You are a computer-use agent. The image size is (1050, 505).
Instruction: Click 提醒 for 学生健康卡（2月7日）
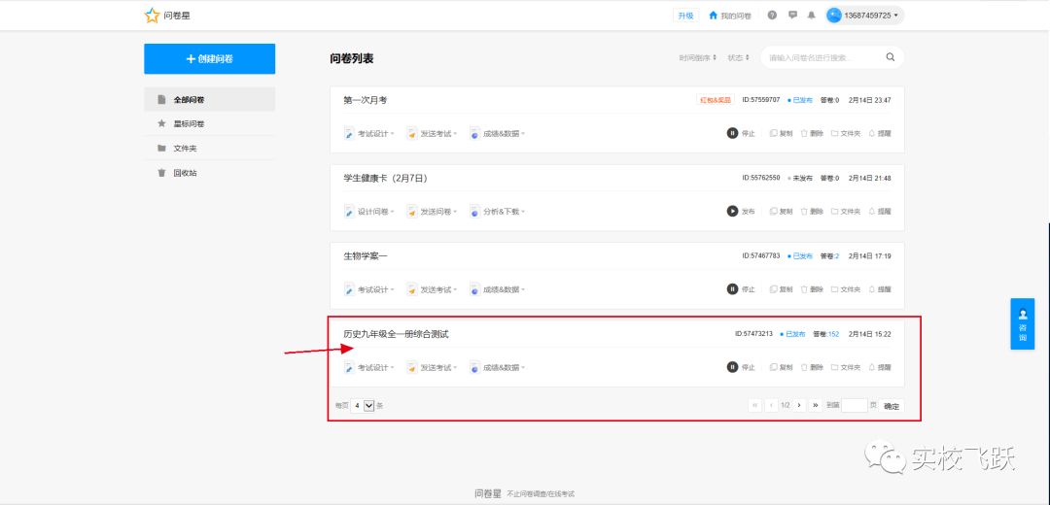[880, 212]
